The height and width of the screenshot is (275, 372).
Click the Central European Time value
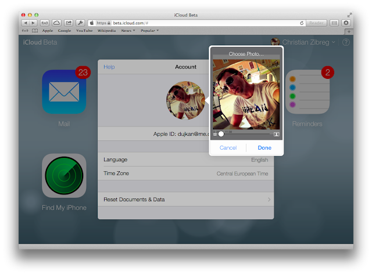242,173
